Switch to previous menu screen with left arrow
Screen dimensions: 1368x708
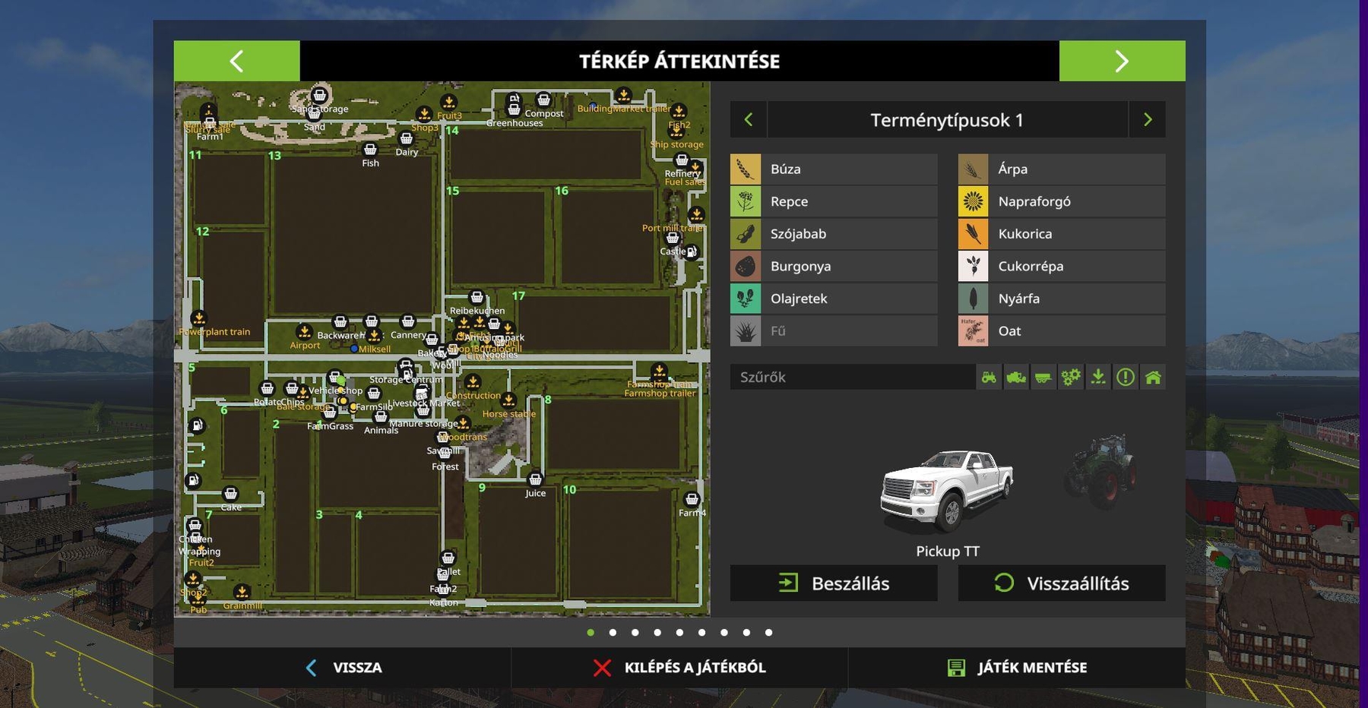point(236,61)
